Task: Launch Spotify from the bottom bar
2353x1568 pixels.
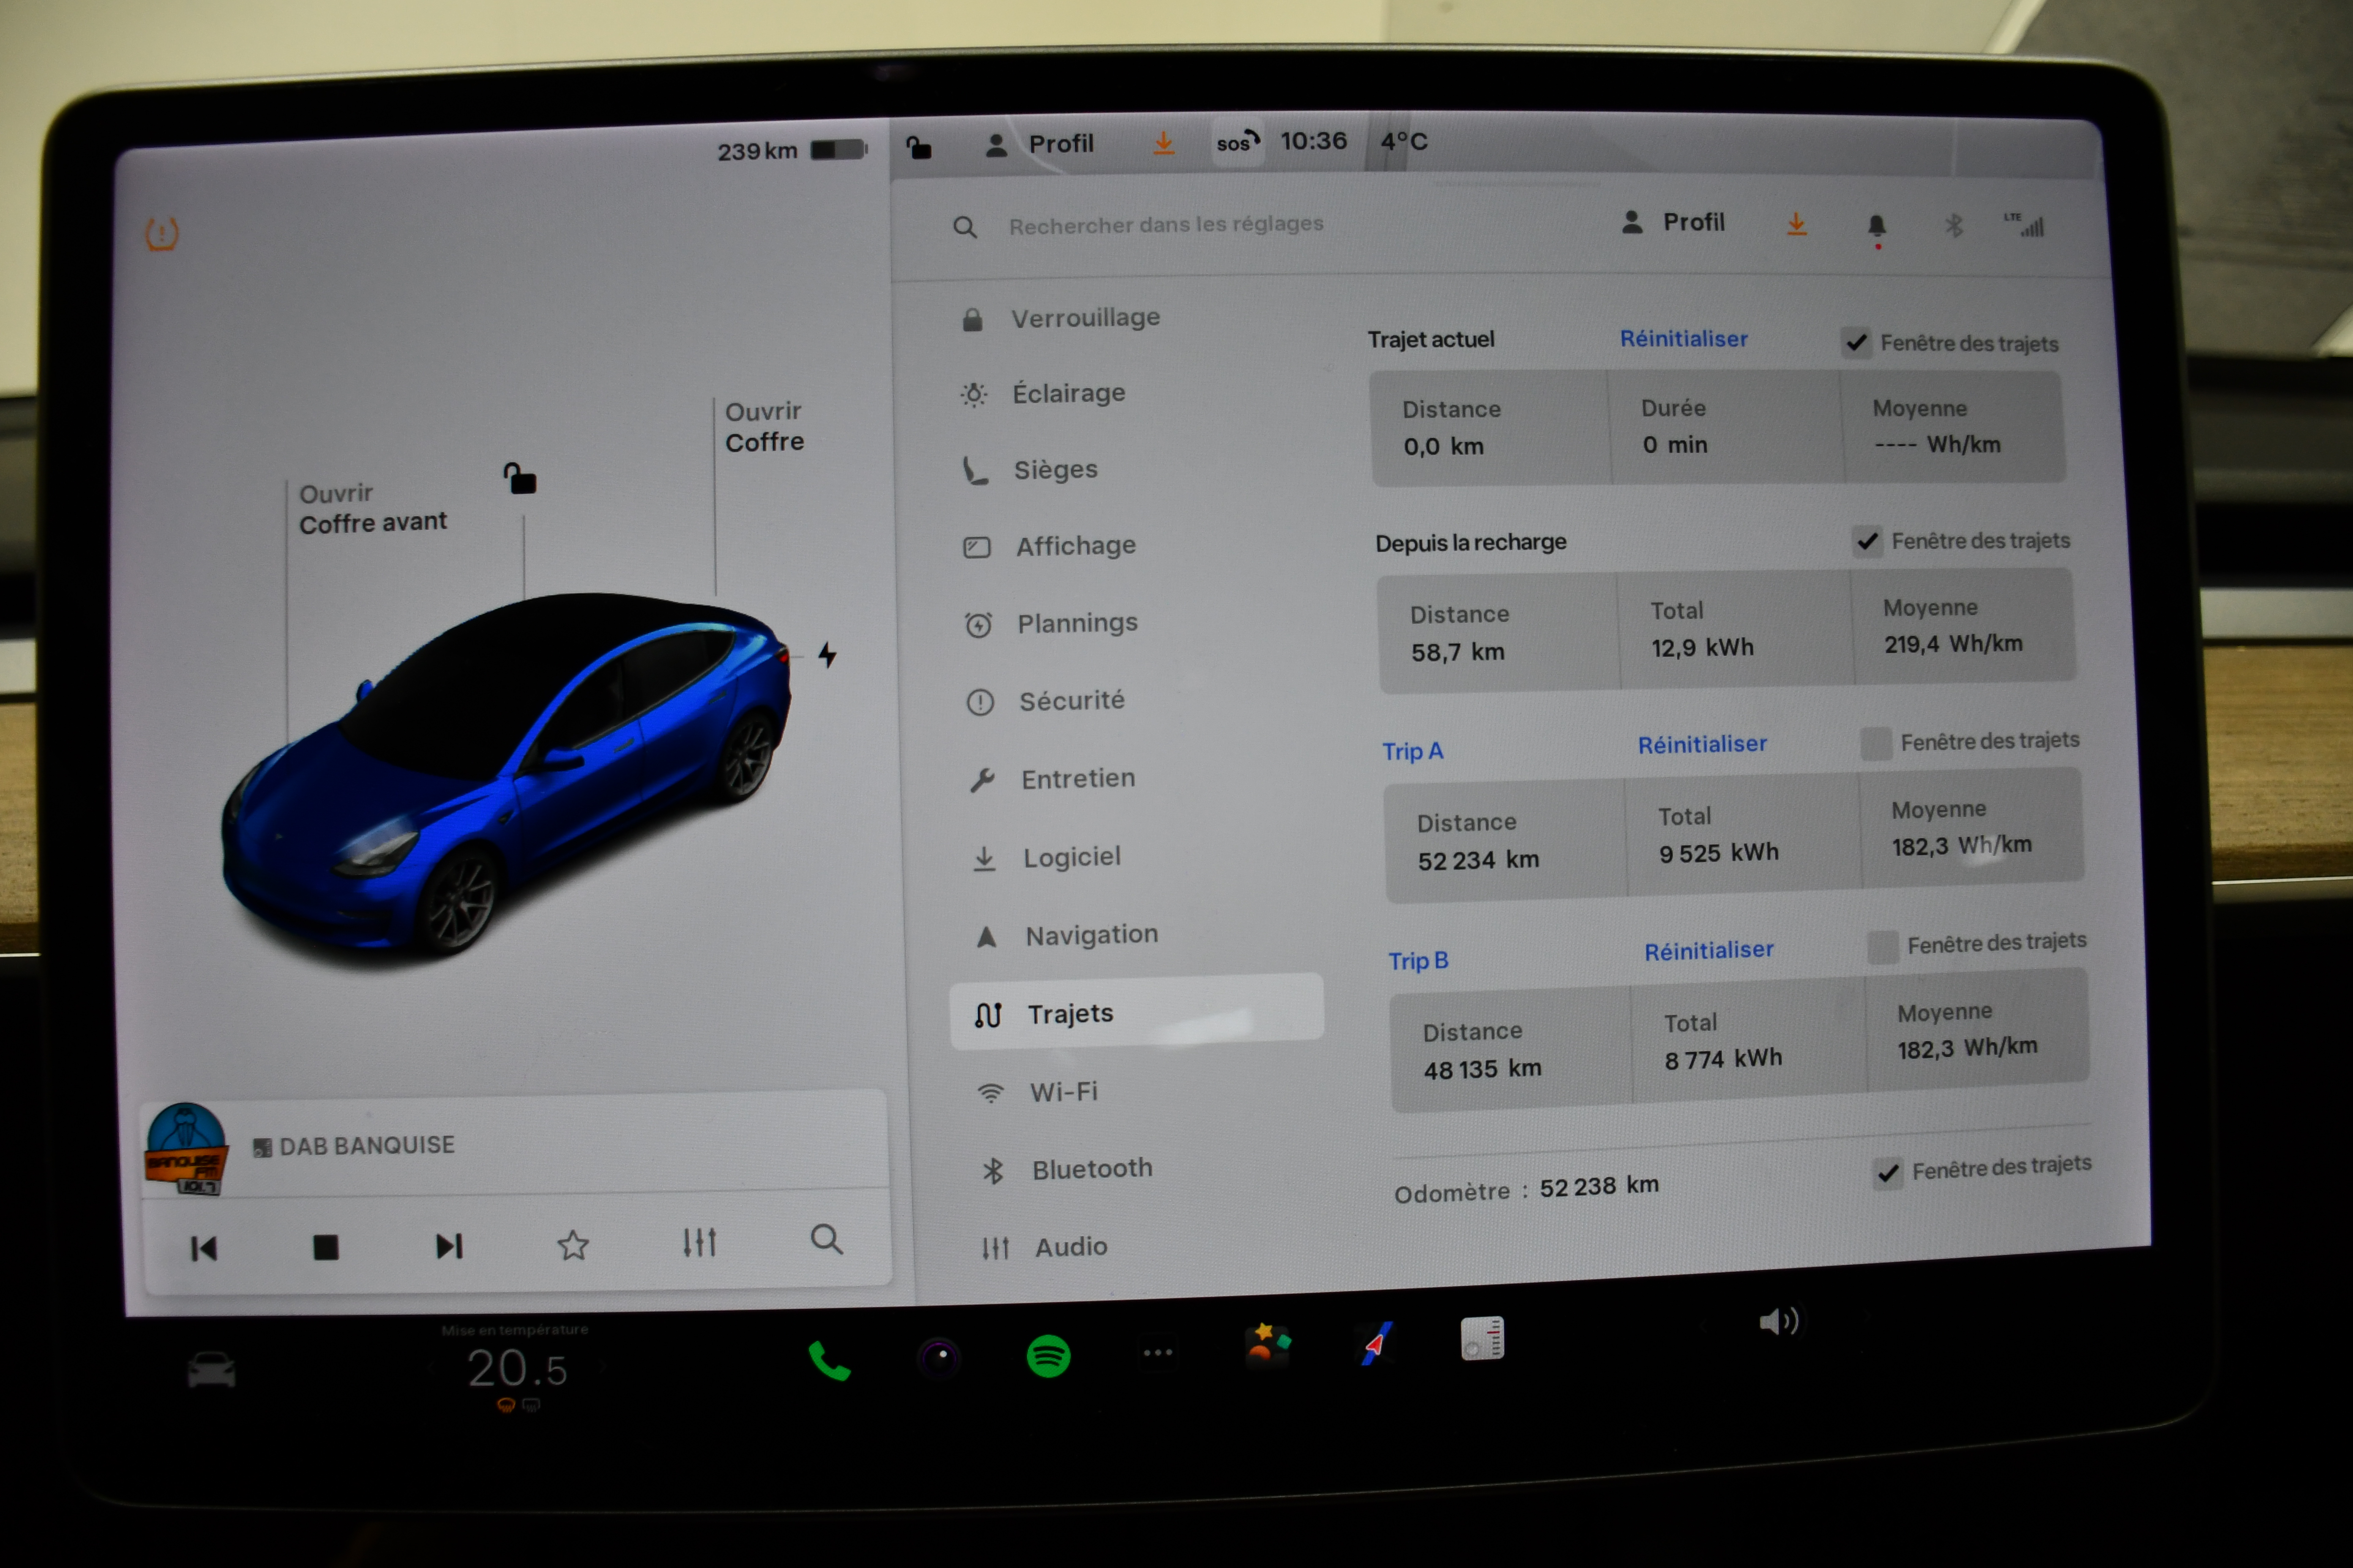Action: (1048, 1356)
